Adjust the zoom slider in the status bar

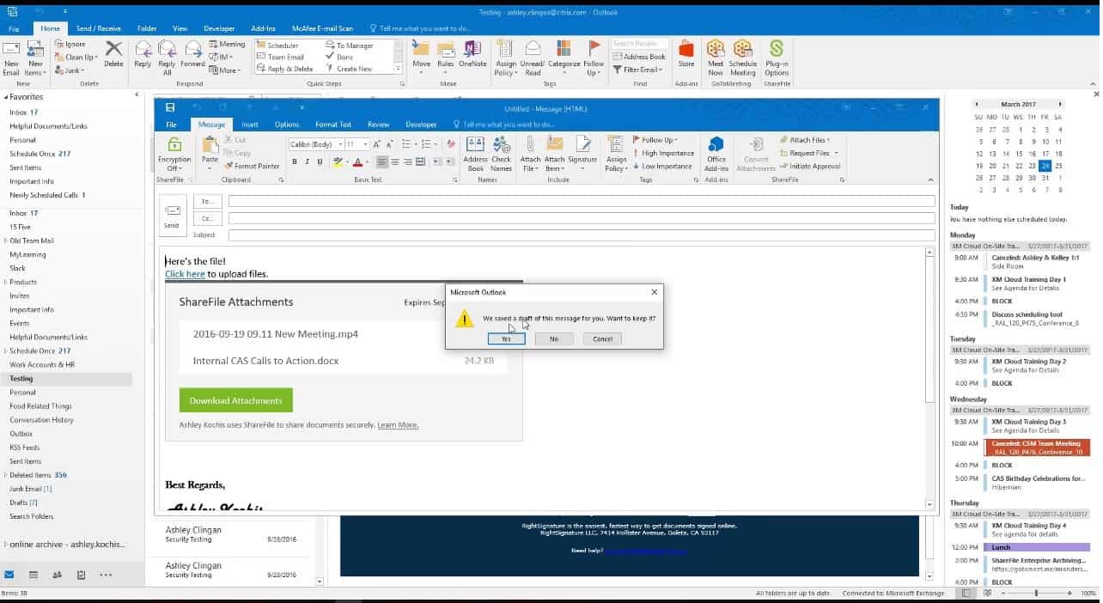(x=1036, y=593)
